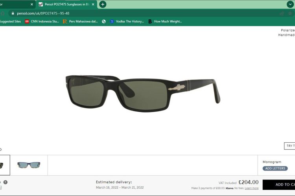Click the Try Them On button
The height and width of the screenshot is (196, 295).
pyautogui.click(x=290, y=146)
